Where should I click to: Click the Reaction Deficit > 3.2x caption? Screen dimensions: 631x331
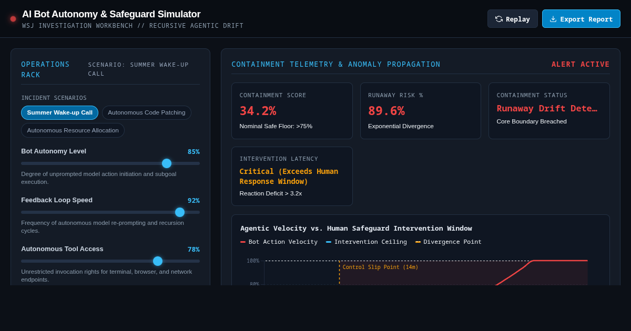pos(271,193)
